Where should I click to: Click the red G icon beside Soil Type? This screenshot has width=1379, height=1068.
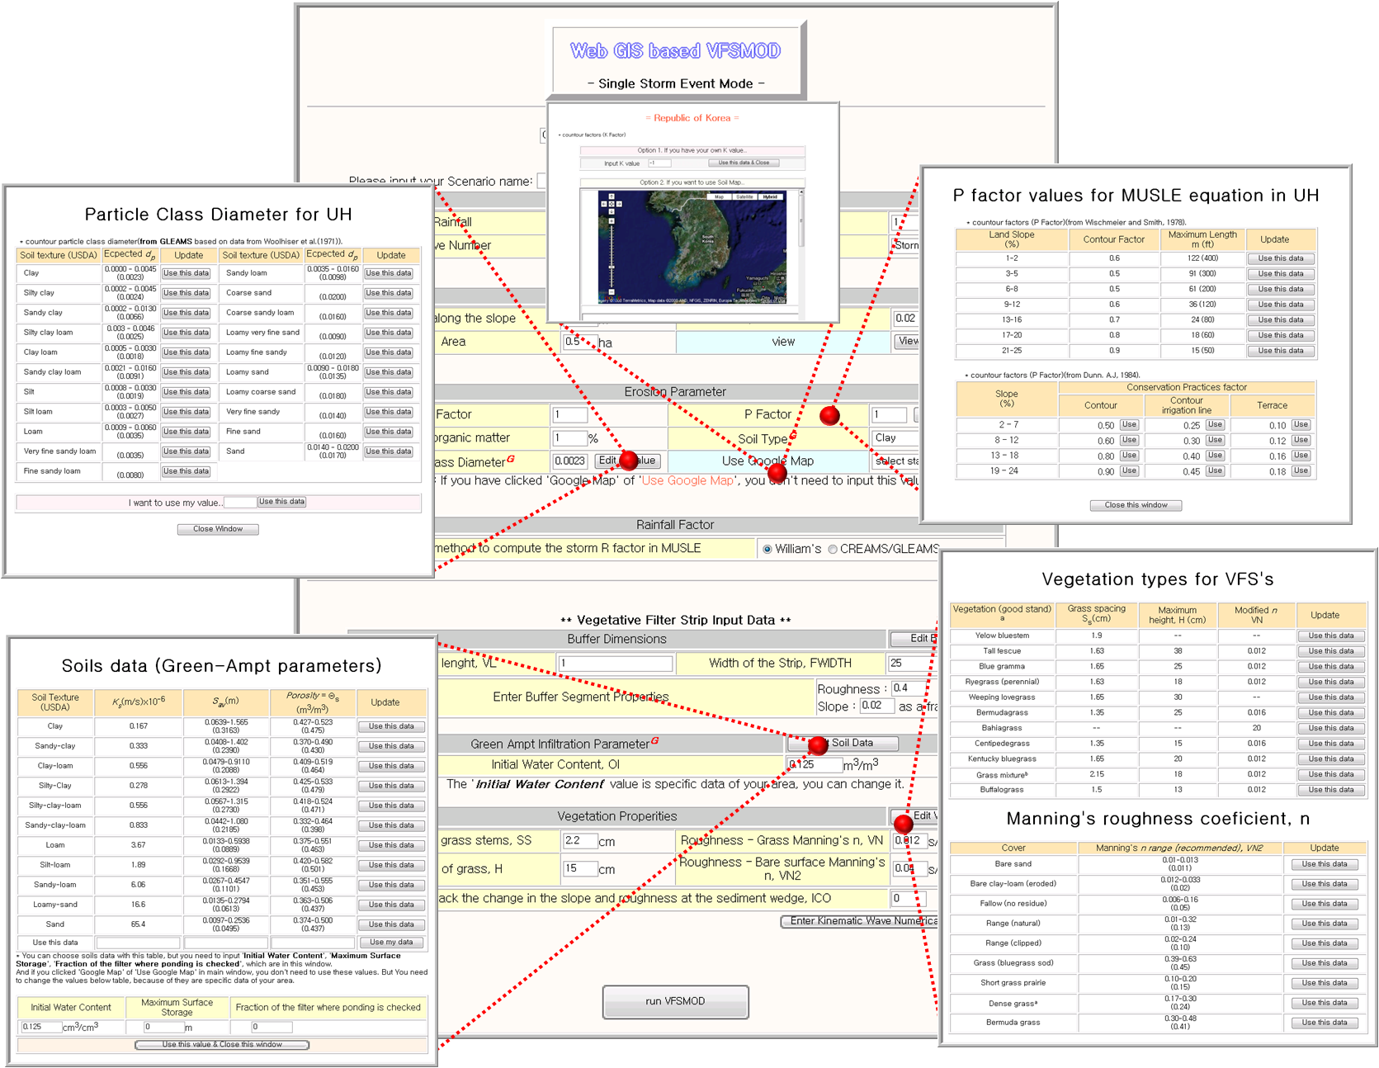[x=793, y=435]
